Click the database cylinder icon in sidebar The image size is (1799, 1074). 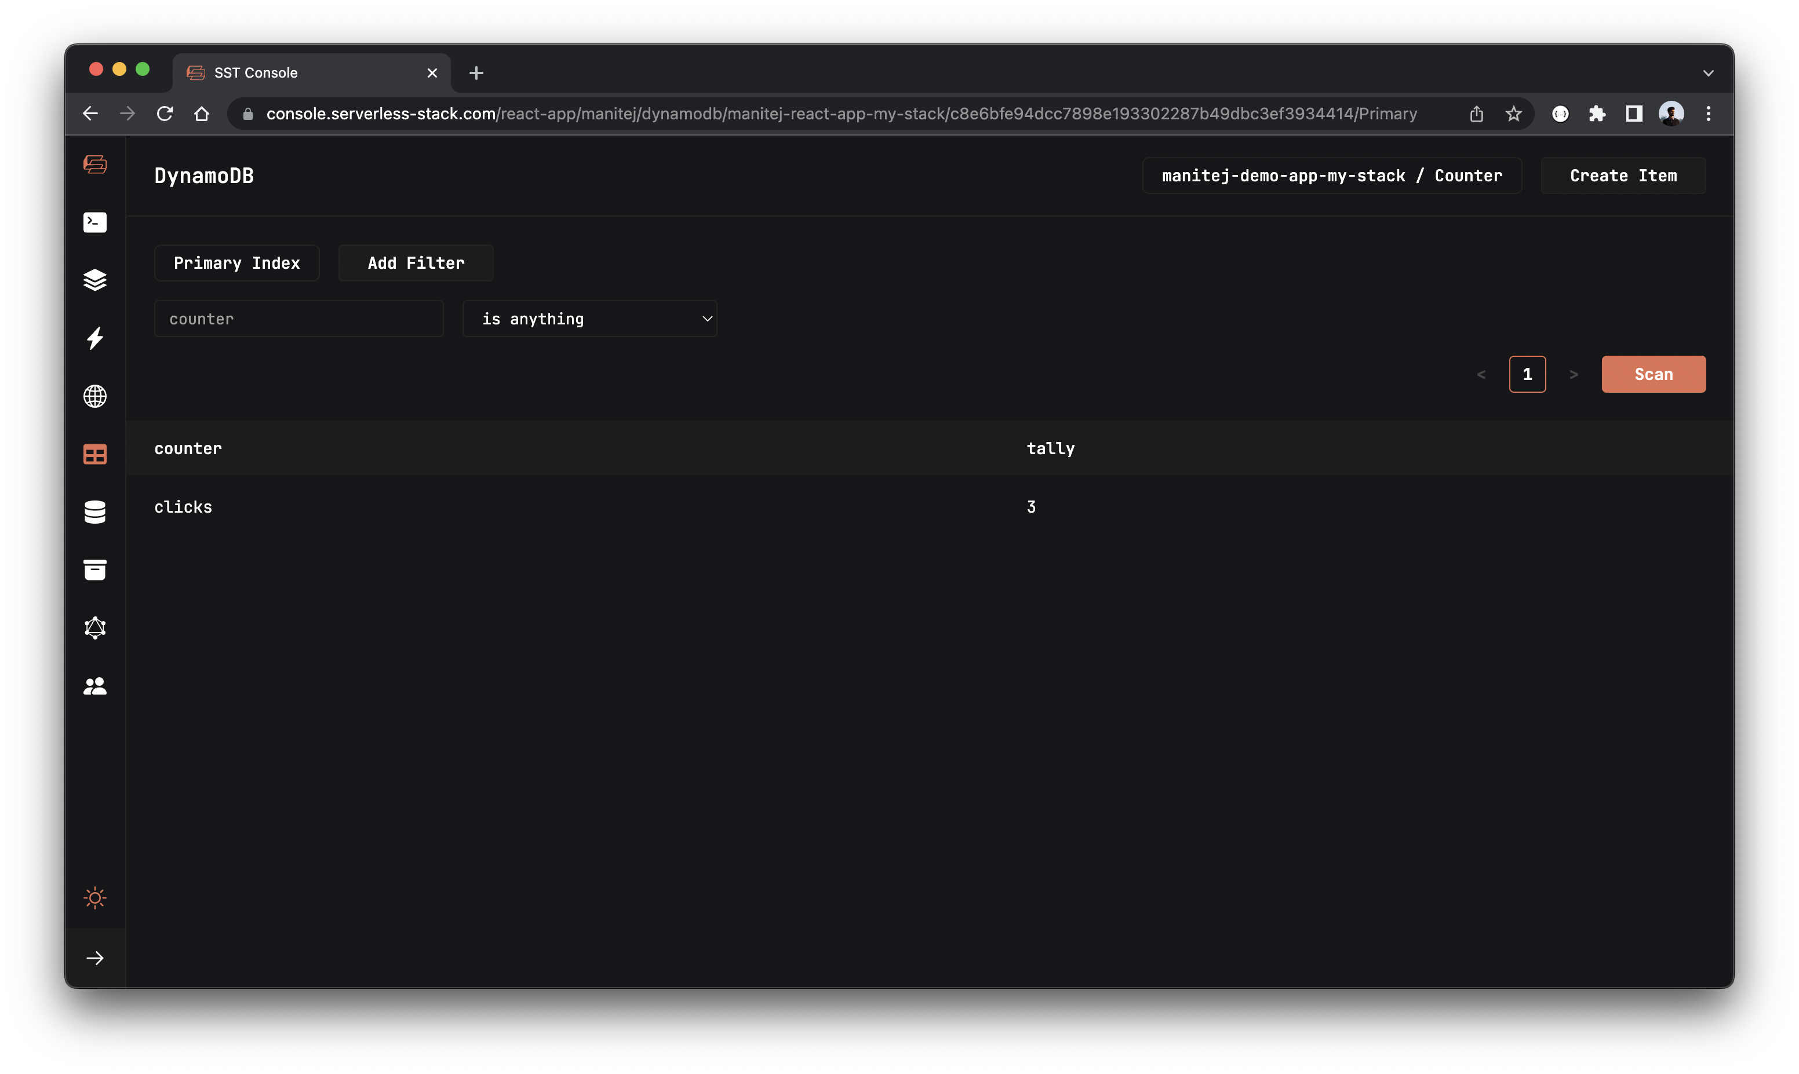click(x=96, y=512)
